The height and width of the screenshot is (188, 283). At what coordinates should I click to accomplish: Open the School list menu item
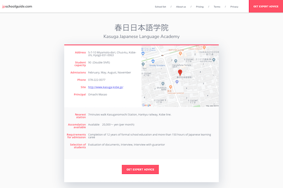pyautogui.click(x=161, y=7)
